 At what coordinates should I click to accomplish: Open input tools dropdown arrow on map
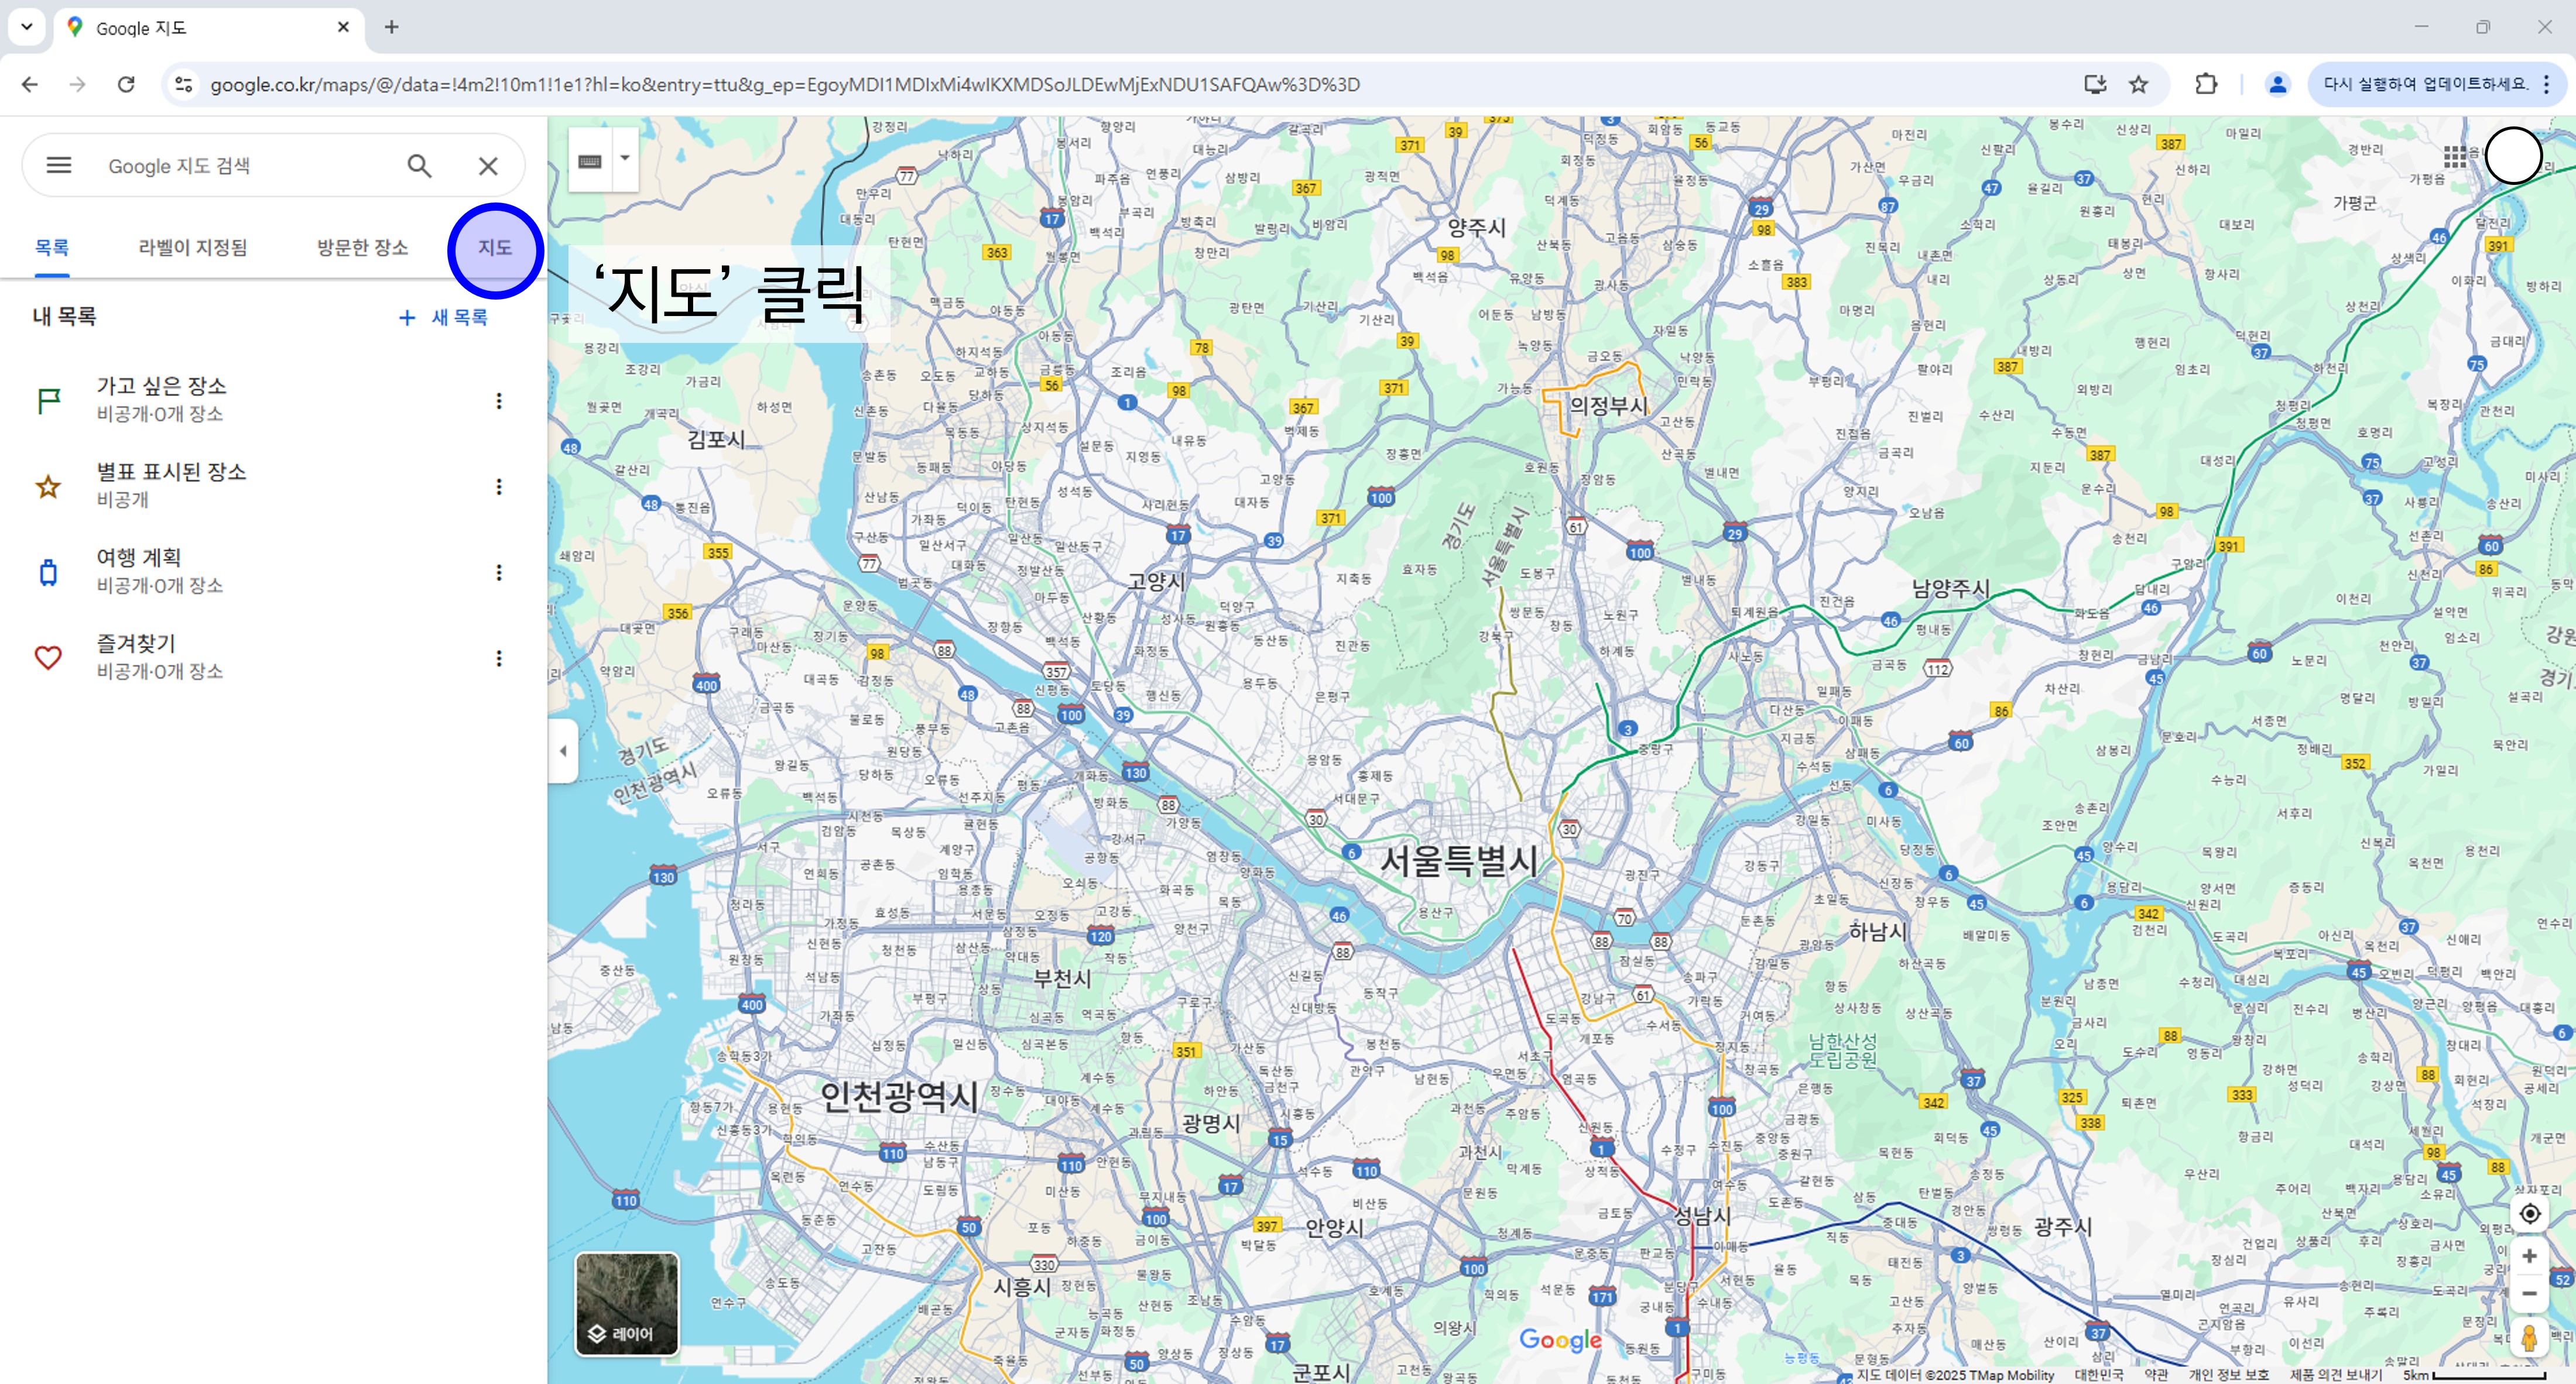click(625, 158)
